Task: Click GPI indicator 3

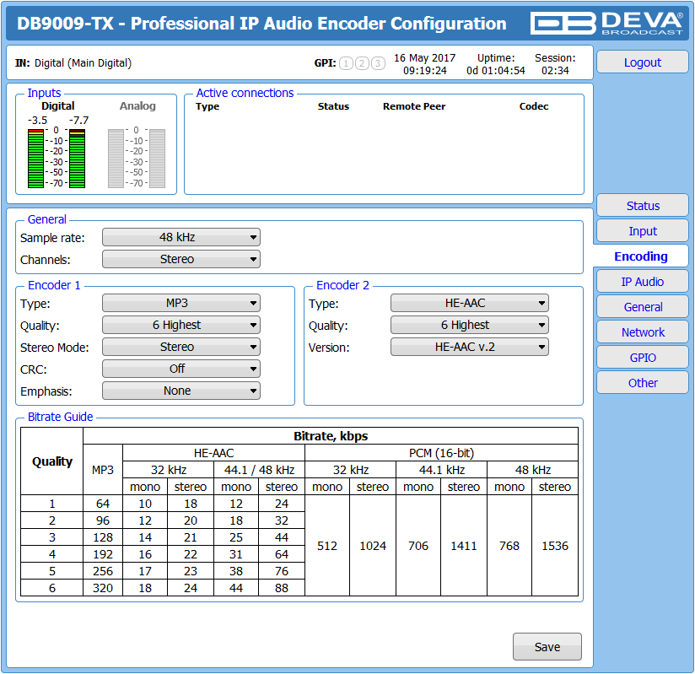Action: coord(378,63)
